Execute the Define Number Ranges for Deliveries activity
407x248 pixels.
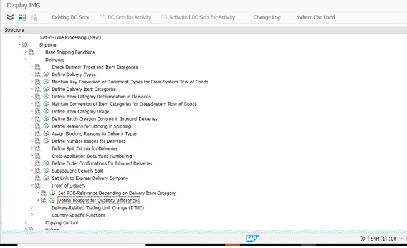click(46, 141)
